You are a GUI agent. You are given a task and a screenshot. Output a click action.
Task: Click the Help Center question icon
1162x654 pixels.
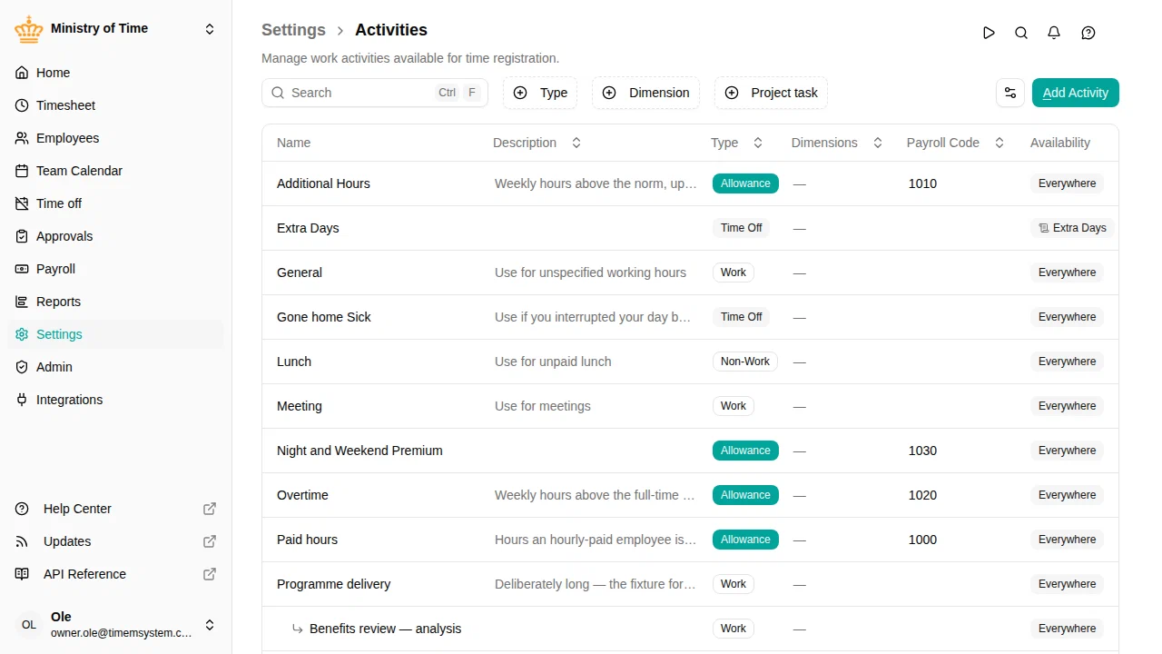coord(22,509)
